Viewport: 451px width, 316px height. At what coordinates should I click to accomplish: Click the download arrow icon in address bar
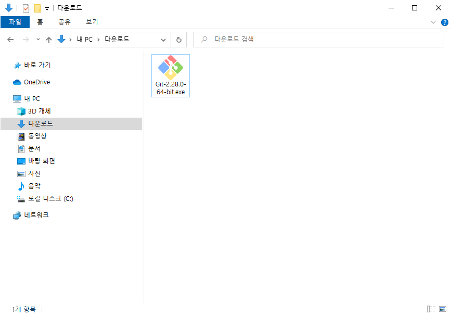click(x=61, y=39)
